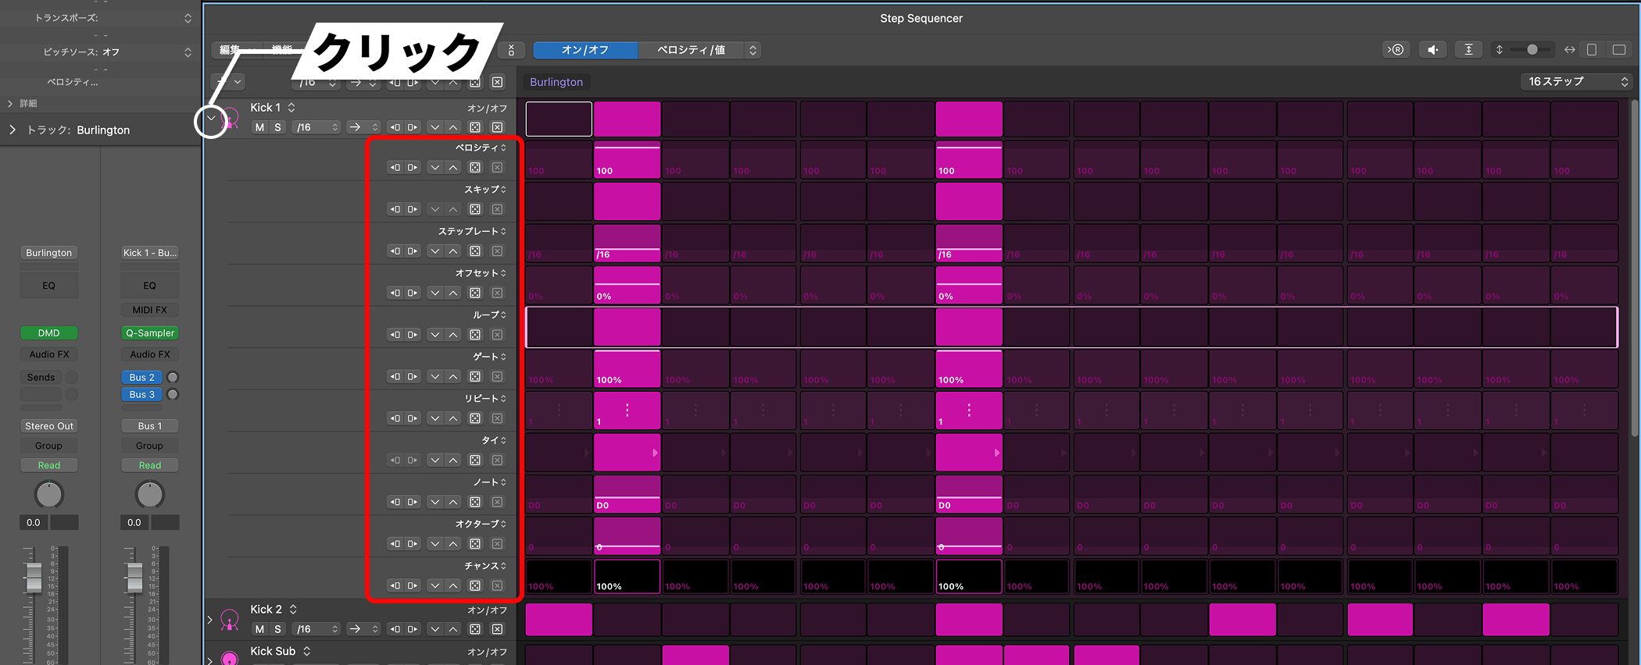Randomize values on Kick 1 row
Viewport: 1641px width, 665px height.
475,127
